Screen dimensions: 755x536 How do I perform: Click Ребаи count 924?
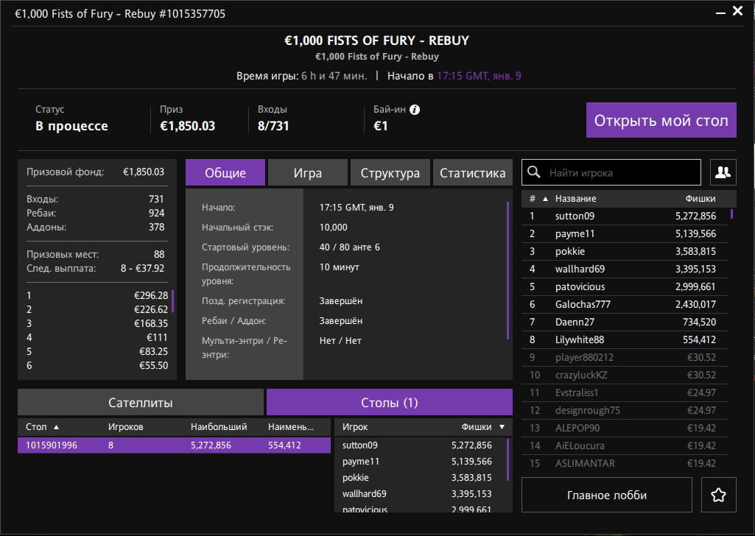click(156, 214)
